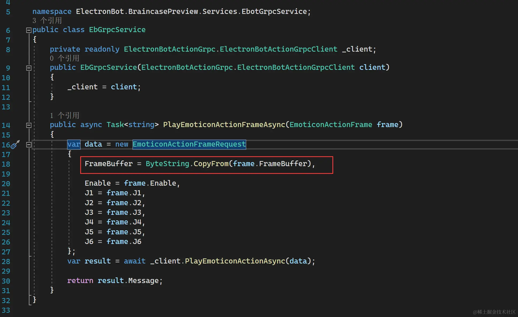518x317 pixels.
Task: Click the highlighted EmoticonActionFrameRequest type name
Action: coord(189,144)
